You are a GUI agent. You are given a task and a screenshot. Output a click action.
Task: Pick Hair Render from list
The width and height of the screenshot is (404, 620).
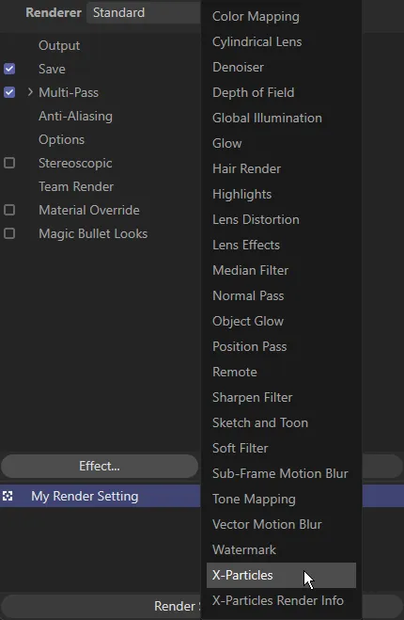tap(281, 168)
